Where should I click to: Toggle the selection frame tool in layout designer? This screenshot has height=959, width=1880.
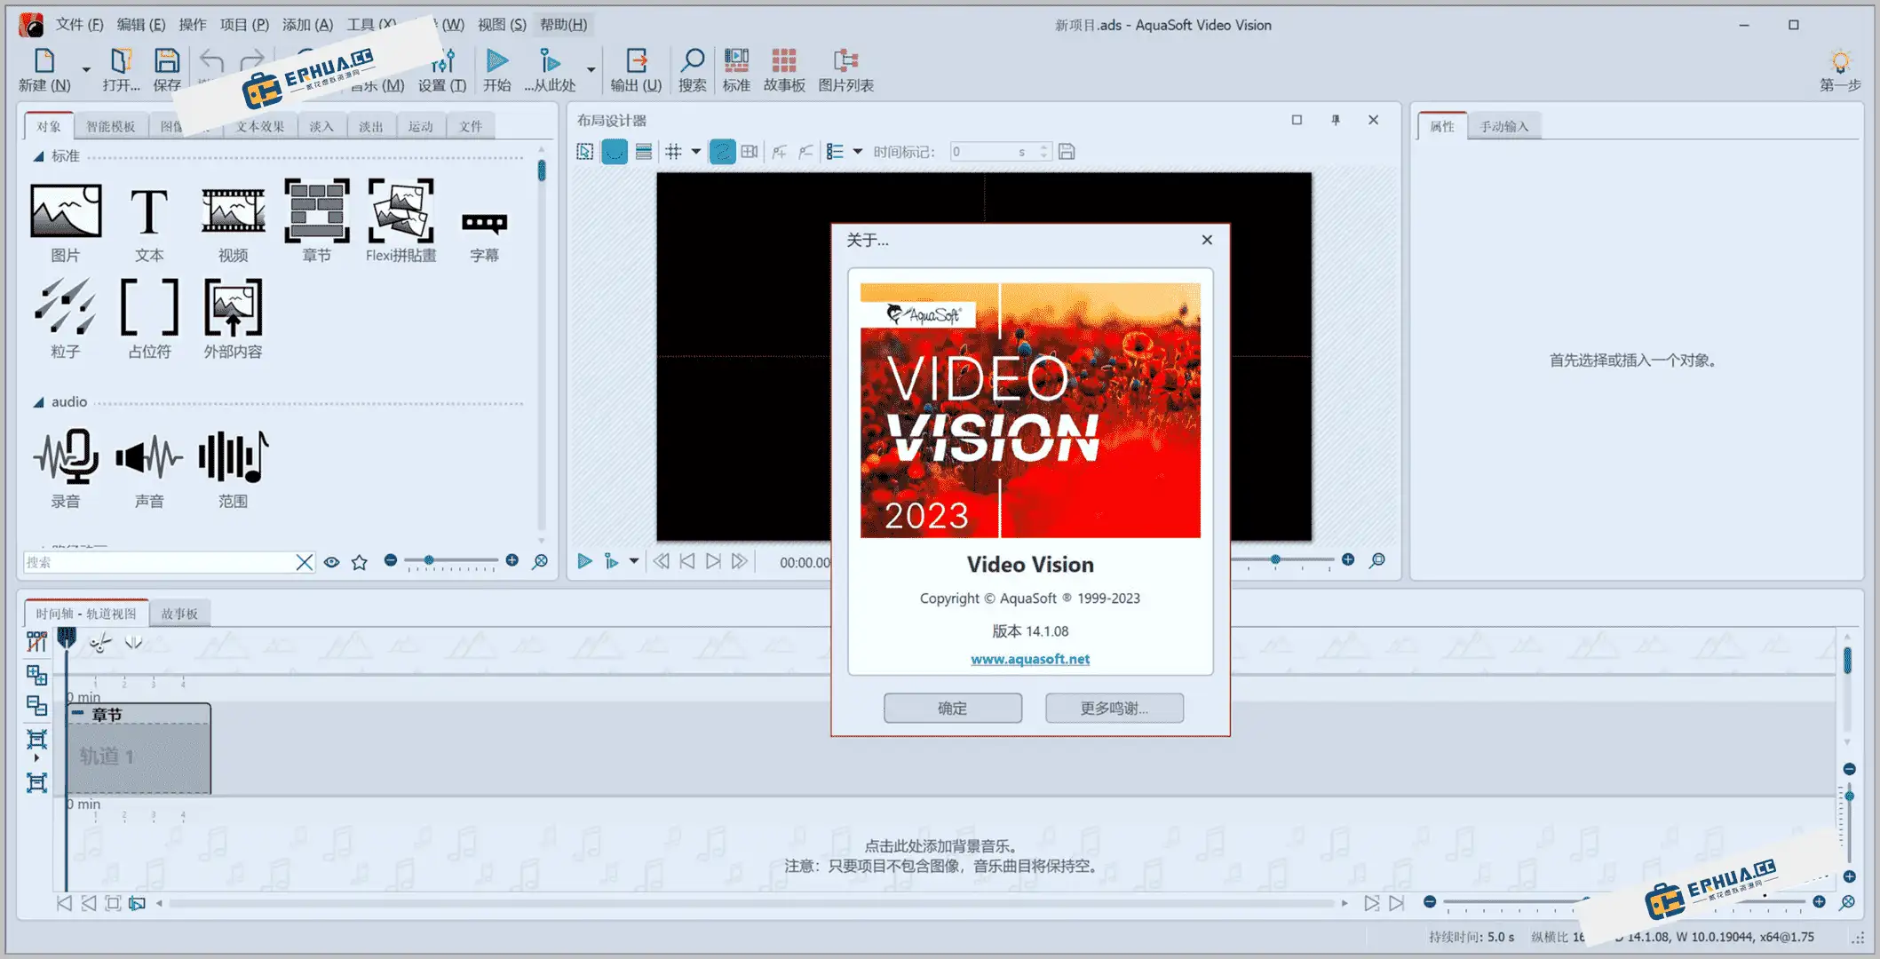coord(585,152)
